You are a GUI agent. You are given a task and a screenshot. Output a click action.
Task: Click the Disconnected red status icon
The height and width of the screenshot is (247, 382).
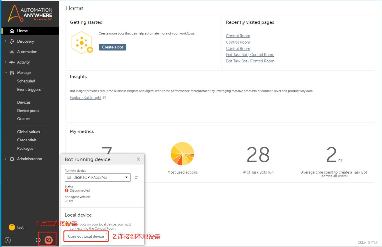tap(67, 191)
